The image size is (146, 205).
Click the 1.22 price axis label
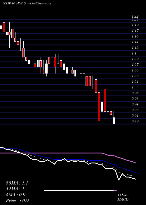point(135,16)
